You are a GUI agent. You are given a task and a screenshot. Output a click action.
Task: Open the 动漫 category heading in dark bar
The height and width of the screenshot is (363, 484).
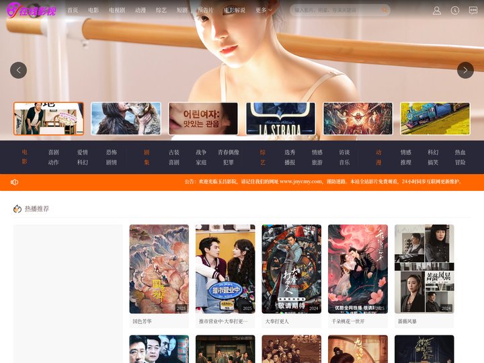[378, 157]
